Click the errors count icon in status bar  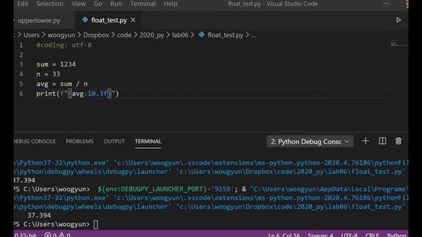(47, 235)
